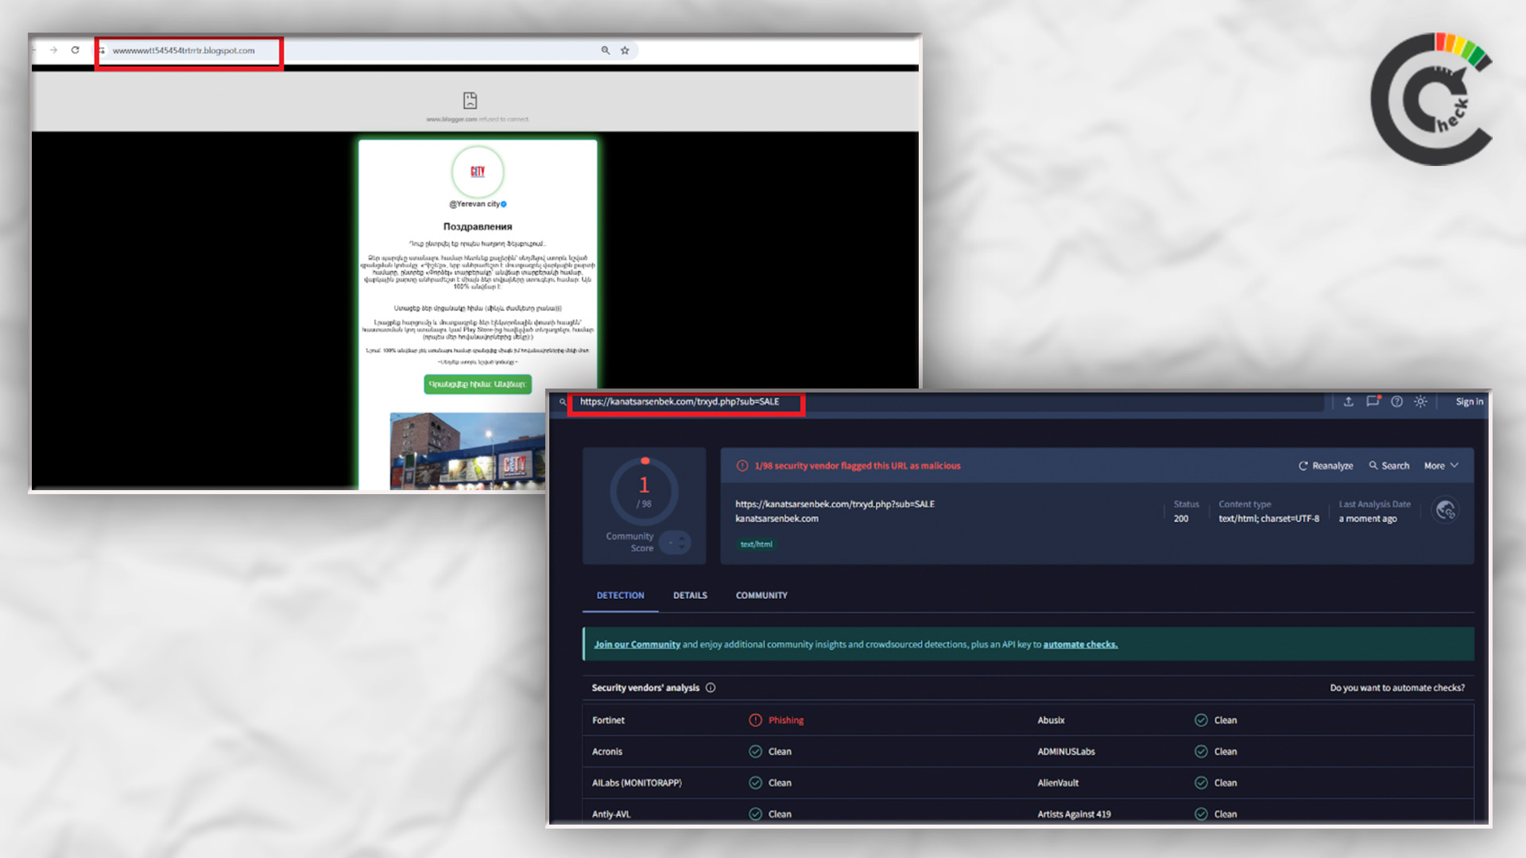Open the Join our Community link
The image size is (1526, 858).
637,645
